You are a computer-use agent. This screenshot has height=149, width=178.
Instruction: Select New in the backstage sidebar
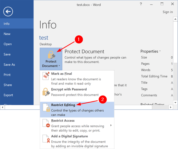tap(7, 34)
